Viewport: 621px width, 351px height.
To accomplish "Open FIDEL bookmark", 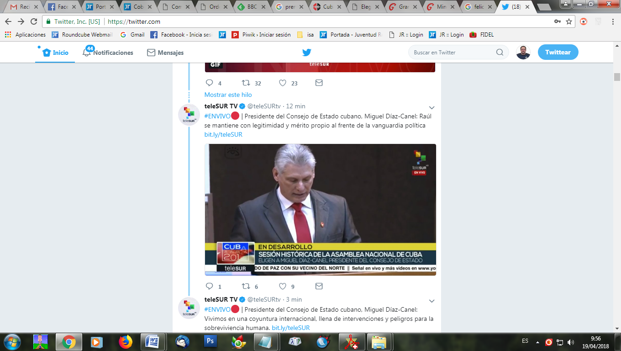I will coord(482,34).
